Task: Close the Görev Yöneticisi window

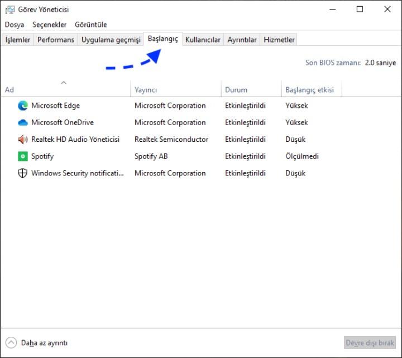Action: 387,9
